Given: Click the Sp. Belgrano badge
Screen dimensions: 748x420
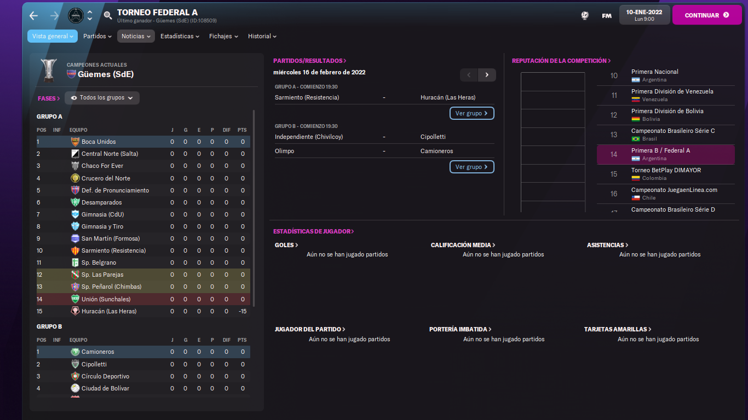Looking at the screenshot, I should point(75,262).
